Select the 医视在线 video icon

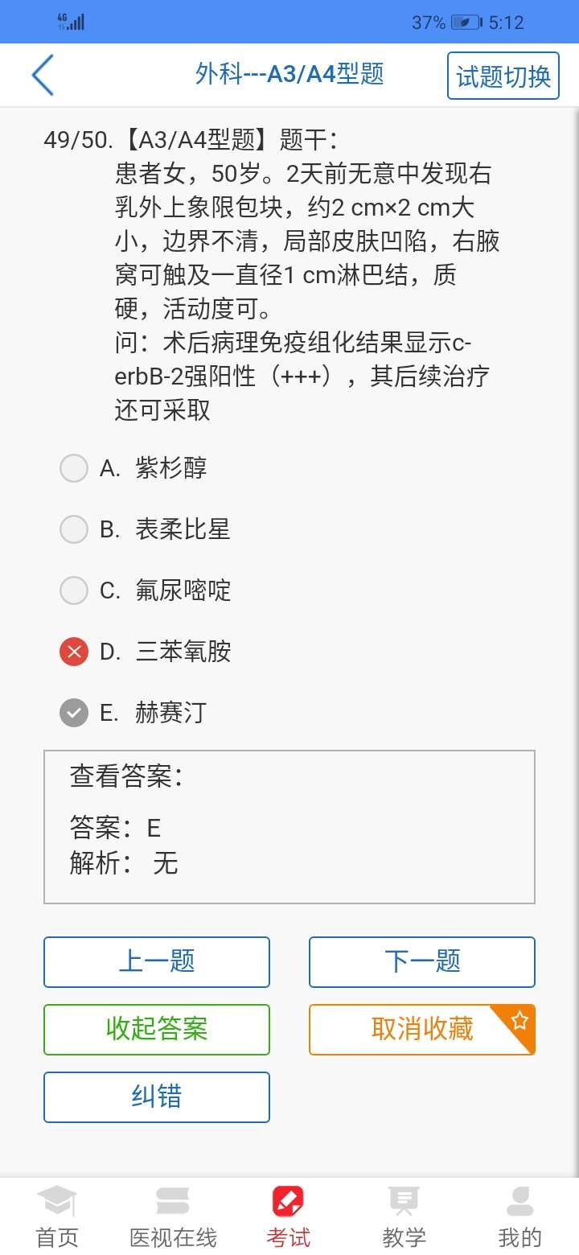click(x=171, y=1199)
